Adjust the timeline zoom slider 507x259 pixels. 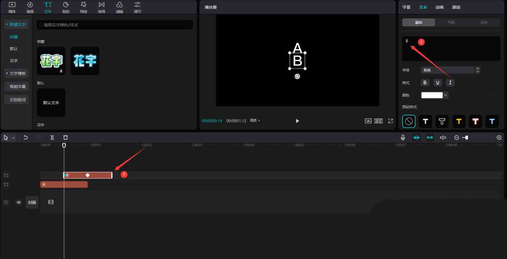466,137
